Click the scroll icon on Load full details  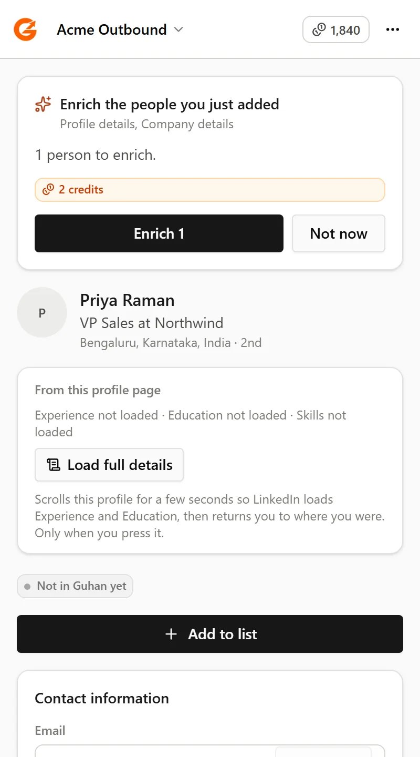[x=53, y=465]
